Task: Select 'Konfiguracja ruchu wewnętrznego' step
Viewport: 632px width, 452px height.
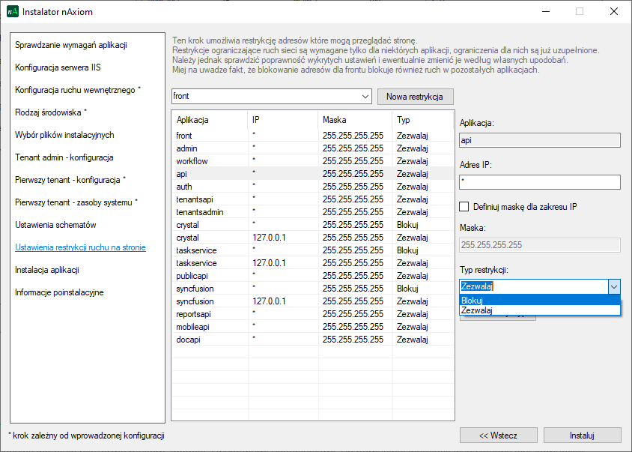Action: point(78,90)
